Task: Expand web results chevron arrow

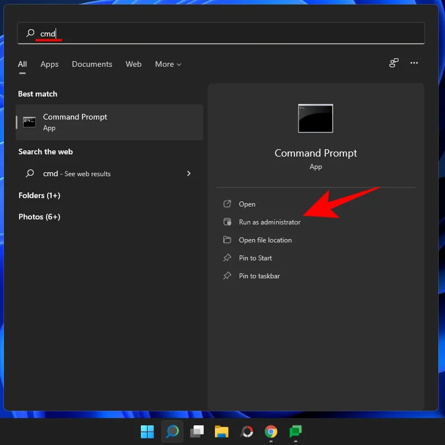Action: click(x=189, y=173)
